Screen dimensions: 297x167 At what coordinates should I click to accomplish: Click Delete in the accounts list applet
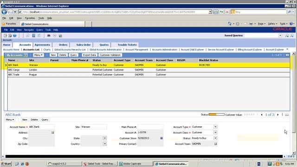(x=63, y=55)
